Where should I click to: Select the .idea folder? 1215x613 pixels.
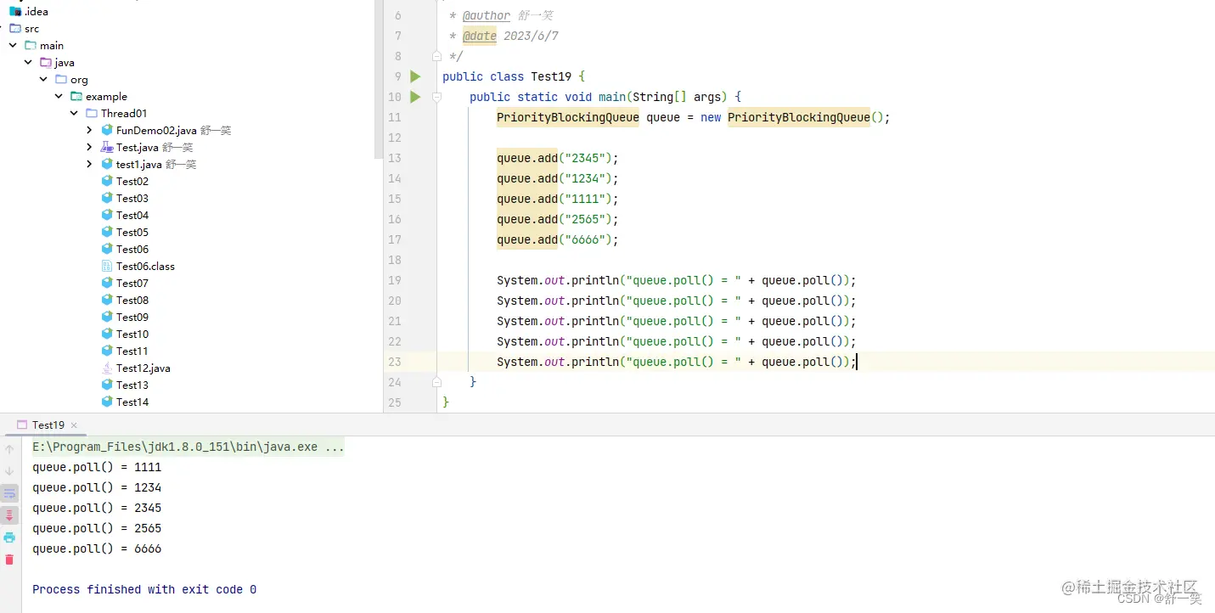tap(29, 11)
